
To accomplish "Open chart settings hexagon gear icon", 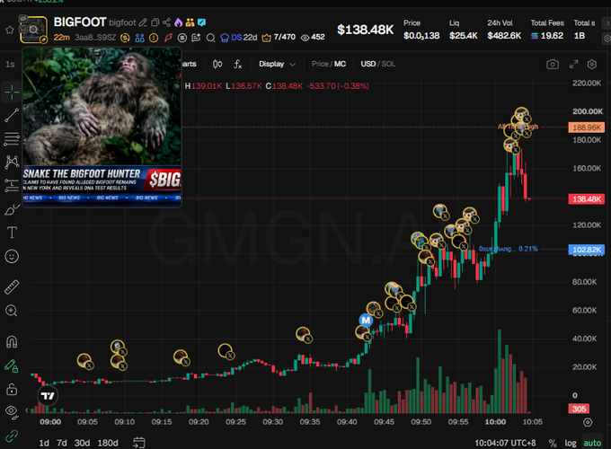I will 592,65.
